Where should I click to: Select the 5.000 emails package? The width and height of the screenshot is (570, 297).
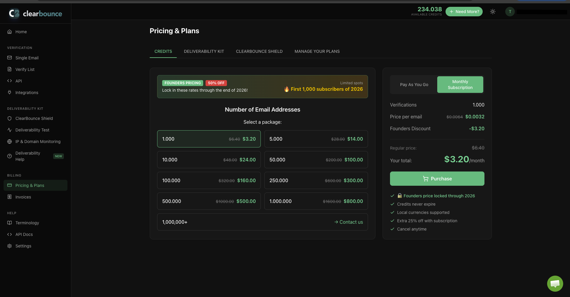(x=316, y=139)
